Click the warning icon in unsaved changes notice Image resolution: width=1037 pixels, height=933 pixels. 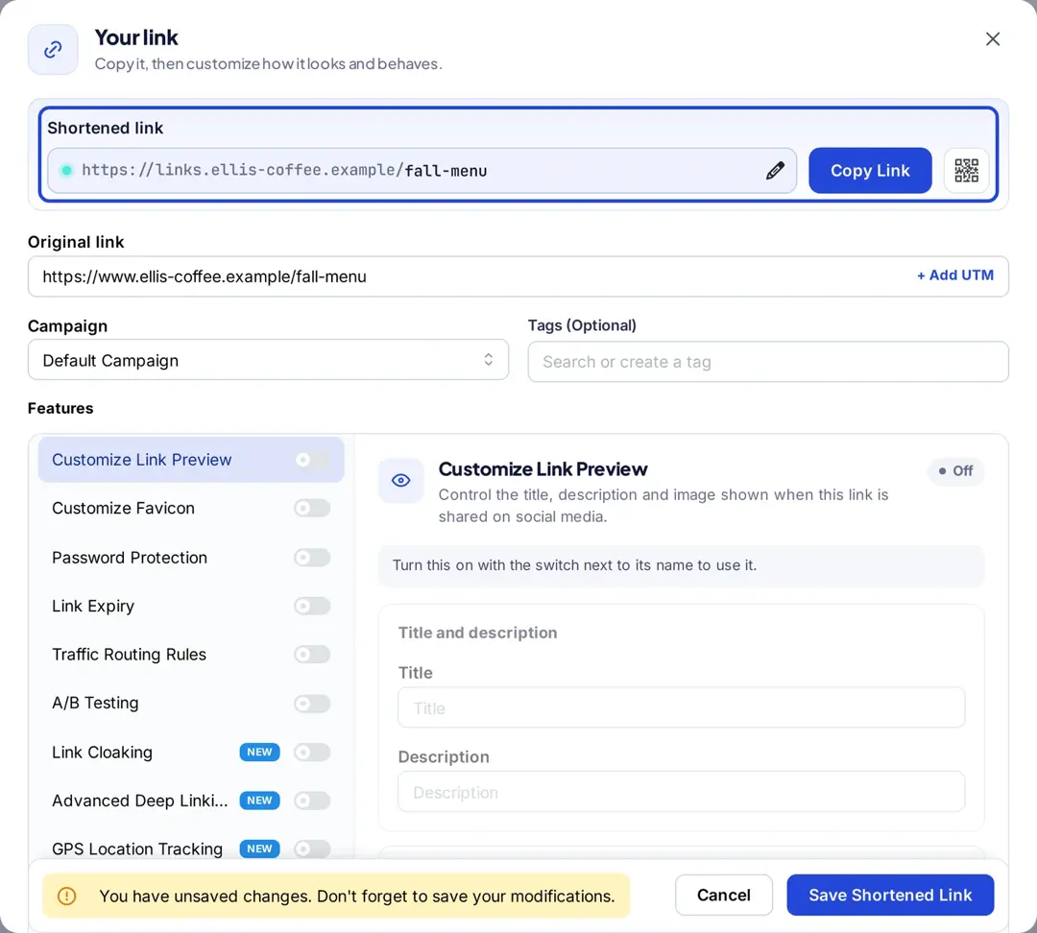(67, 896)
